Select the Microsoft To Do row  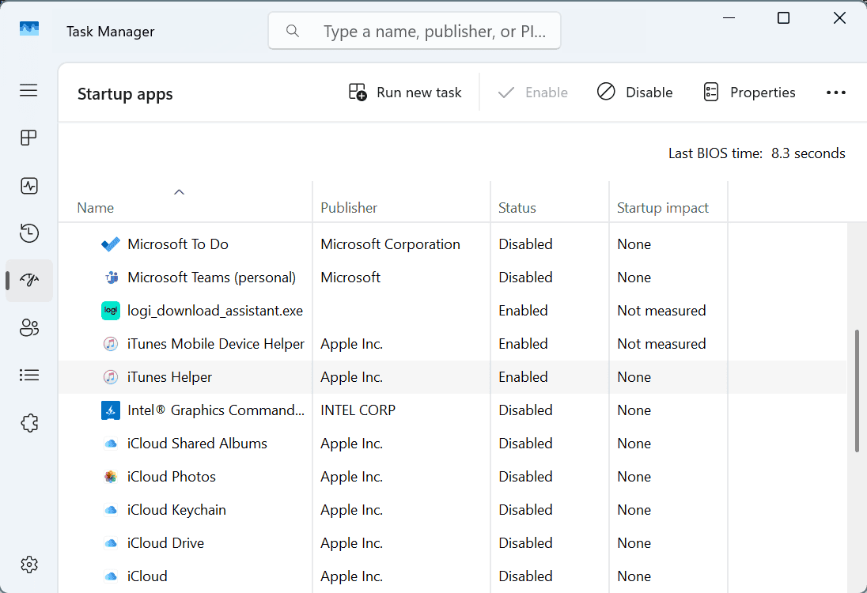(452, 244)
